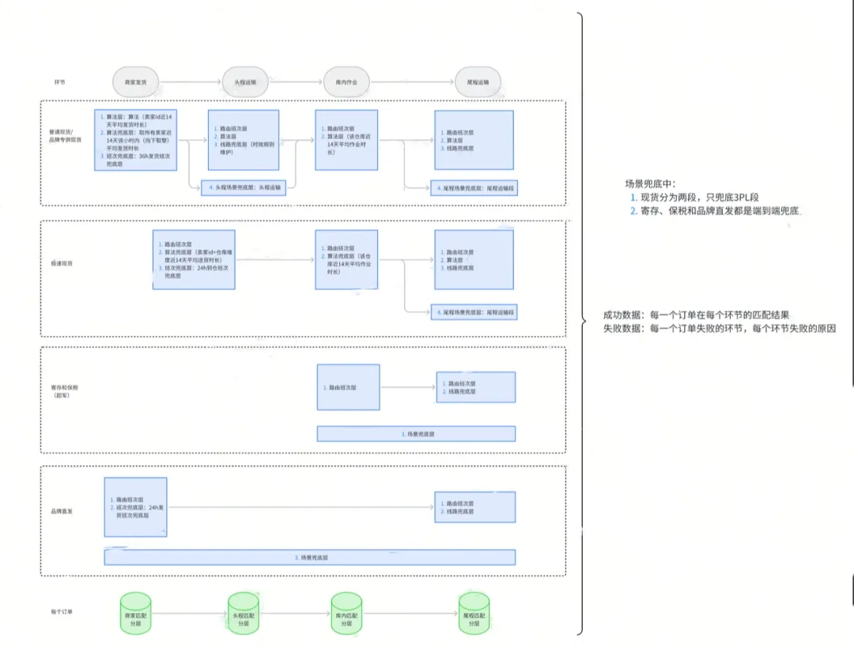Click 尾程场景兜底层 box in 极速现货 row
854x647 pixels.
click(x=474, y=312)
